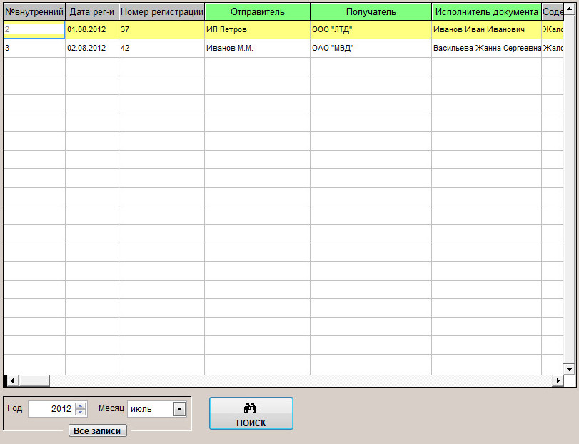Image resolution: width=579 pixels, height=444 pixels.
Task: Click the vertical scrollbar up arrow
Action: click(569, 9)
